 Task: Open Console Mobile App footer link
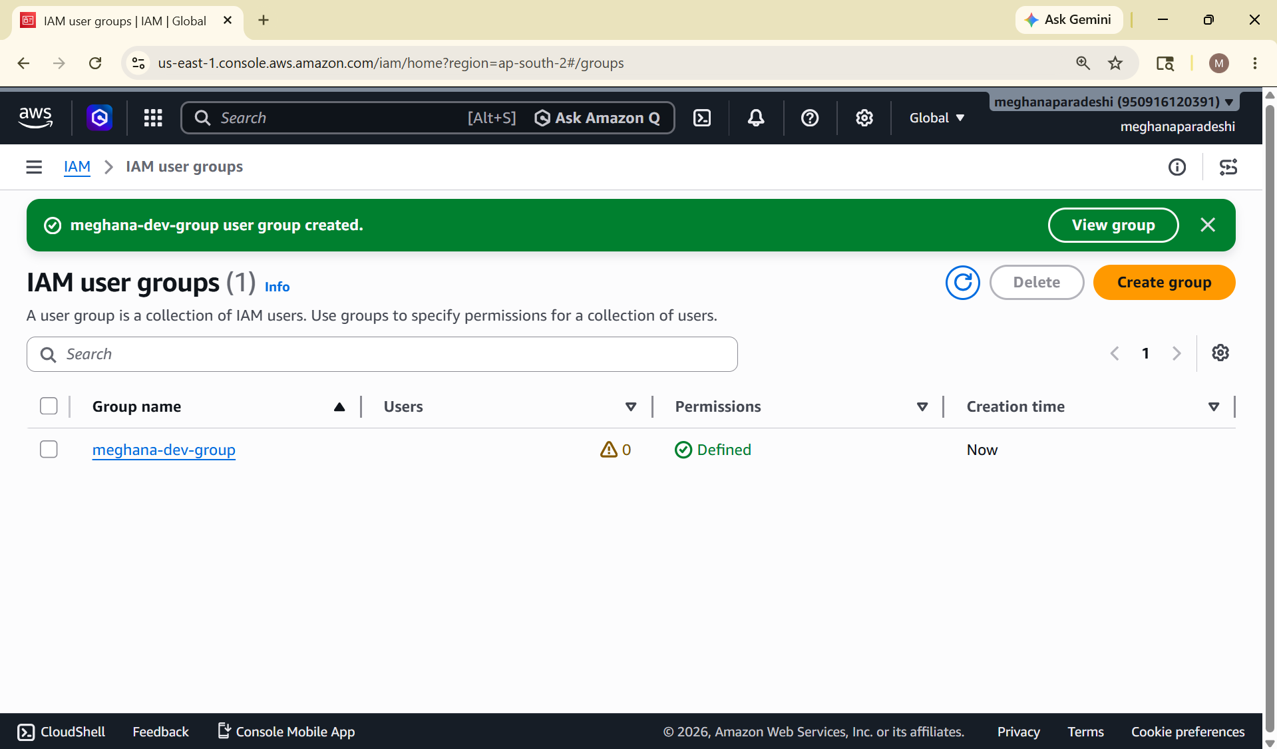click(286, 732)
